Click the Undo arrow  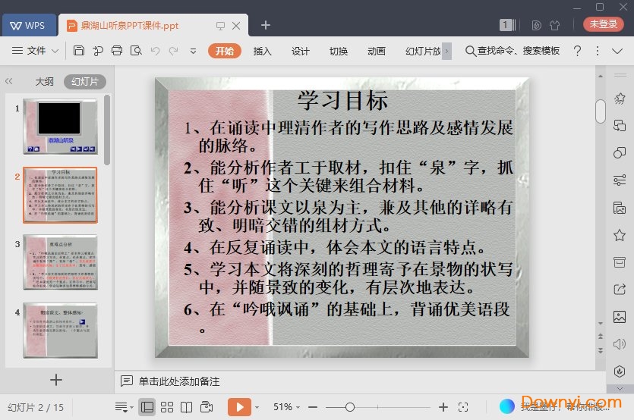point(155,51)
